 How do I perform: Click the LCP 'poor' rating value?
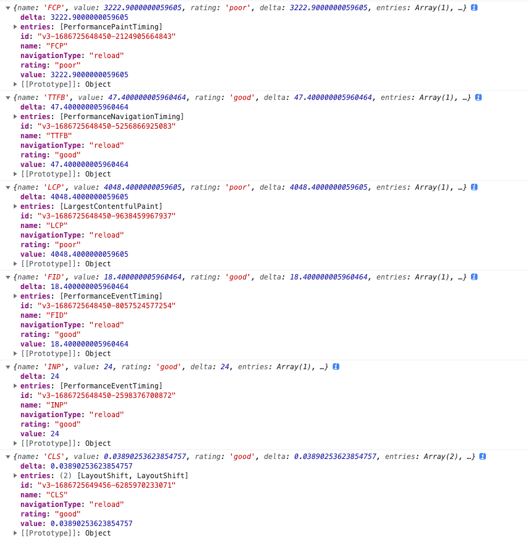tap(68, 245)
